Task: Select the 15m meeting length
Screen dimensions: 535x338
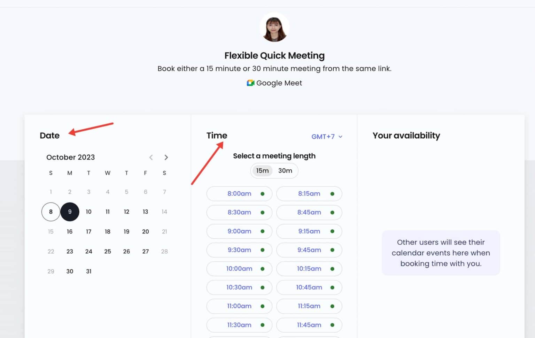Action: tap(262, 171)
